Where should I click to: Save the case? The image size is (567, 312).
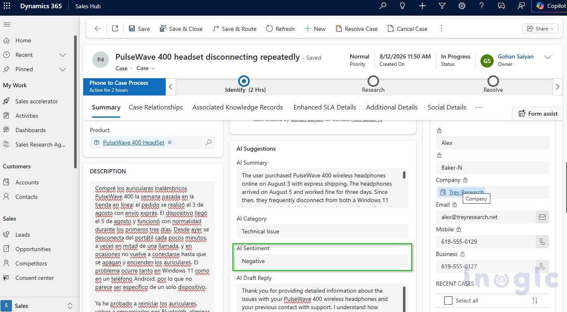[139, 29]
